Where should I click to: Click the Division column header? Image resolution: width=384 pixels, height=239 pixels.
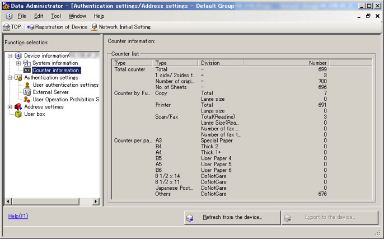(221, 63)
